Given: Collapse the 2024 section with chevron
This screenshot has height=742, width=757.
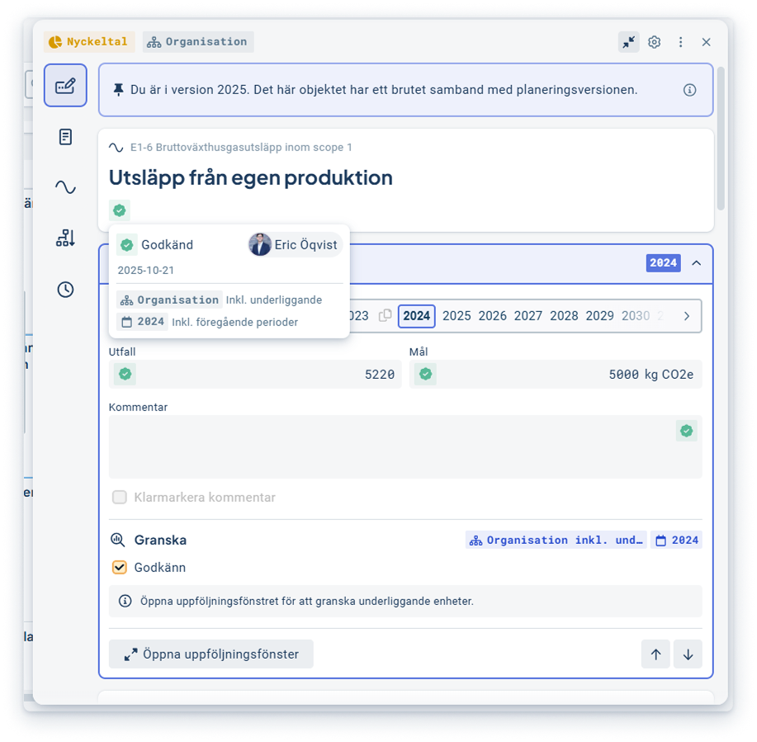Looking at the screenshot, I should tap(696, 263).
